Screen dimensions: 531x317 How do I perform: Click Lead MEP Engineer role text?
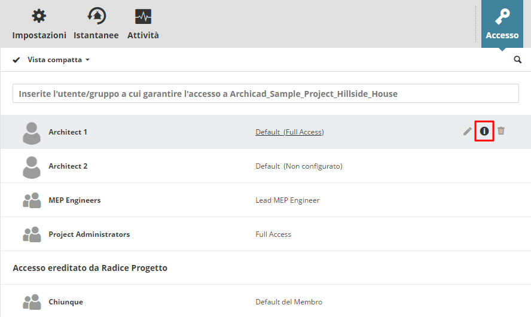coord(288,200)
